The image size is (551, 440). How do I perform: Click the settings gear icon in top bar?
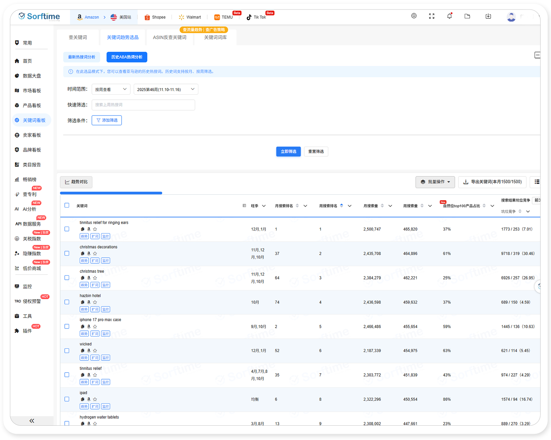coord(414,16)
